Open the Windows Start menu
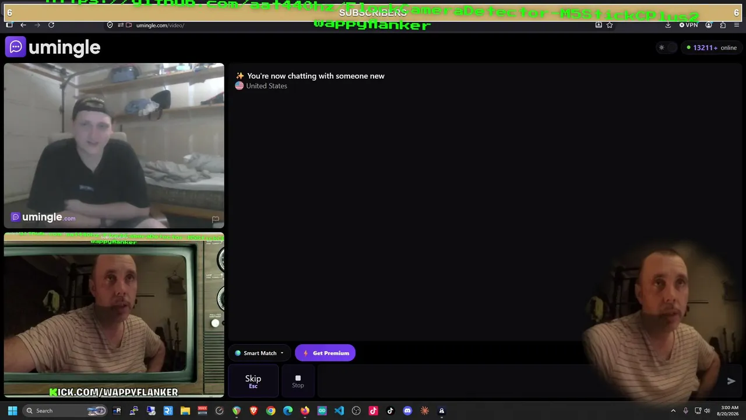 click(12, 411)
